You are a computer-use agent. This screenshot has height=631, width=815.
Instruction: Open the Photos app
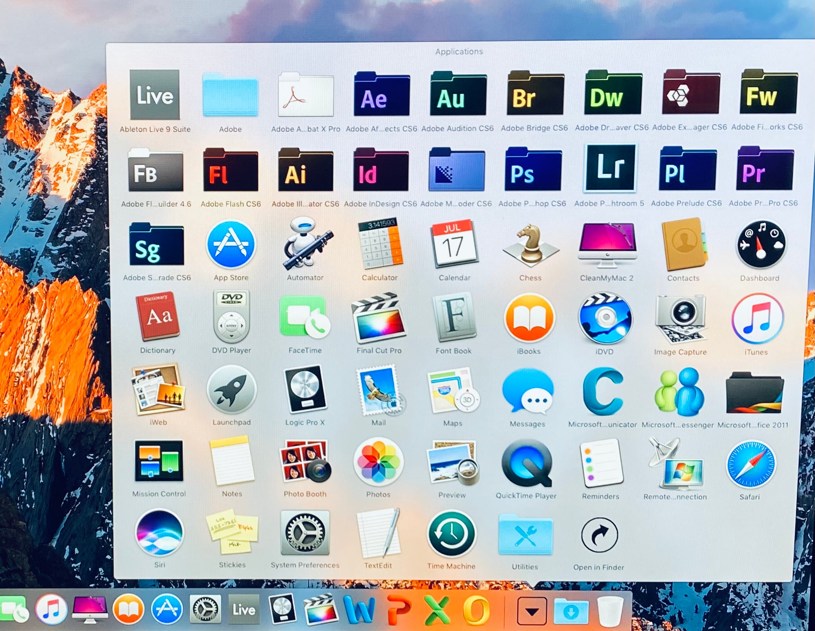click(378, 462)
